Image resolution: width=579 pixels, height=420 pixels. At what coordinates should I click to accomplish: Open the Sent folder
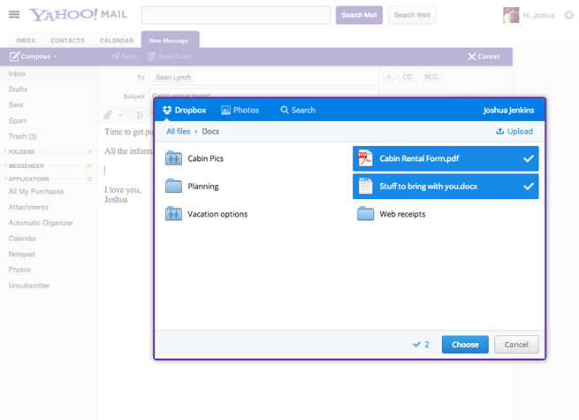(16, 105)
